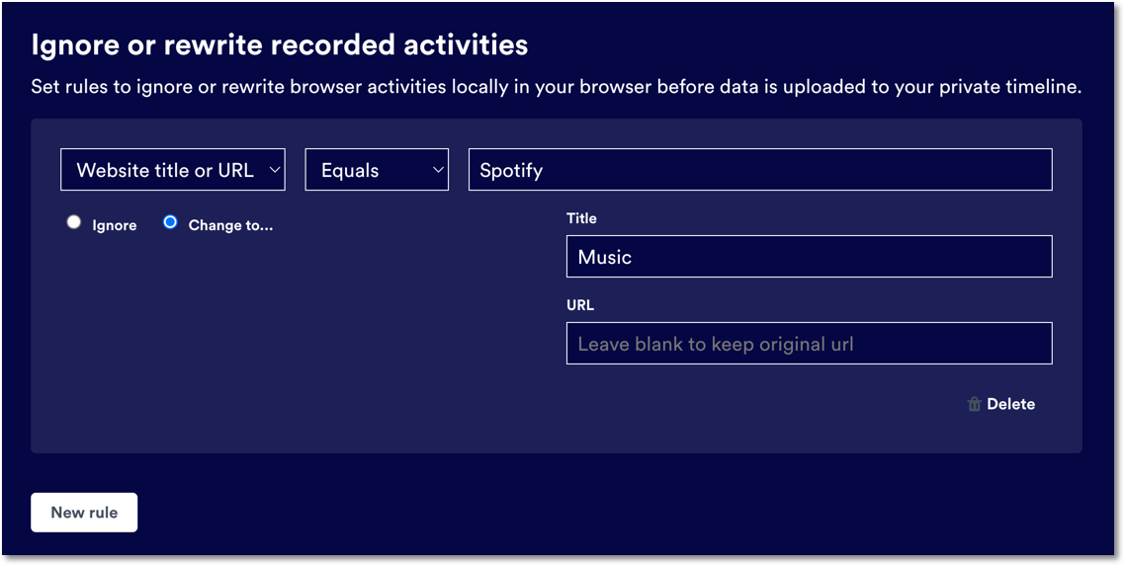Viewport: 1124px width, 565px height.
Task: Click the "Ignore" option label text
Action: click(115, 225)
